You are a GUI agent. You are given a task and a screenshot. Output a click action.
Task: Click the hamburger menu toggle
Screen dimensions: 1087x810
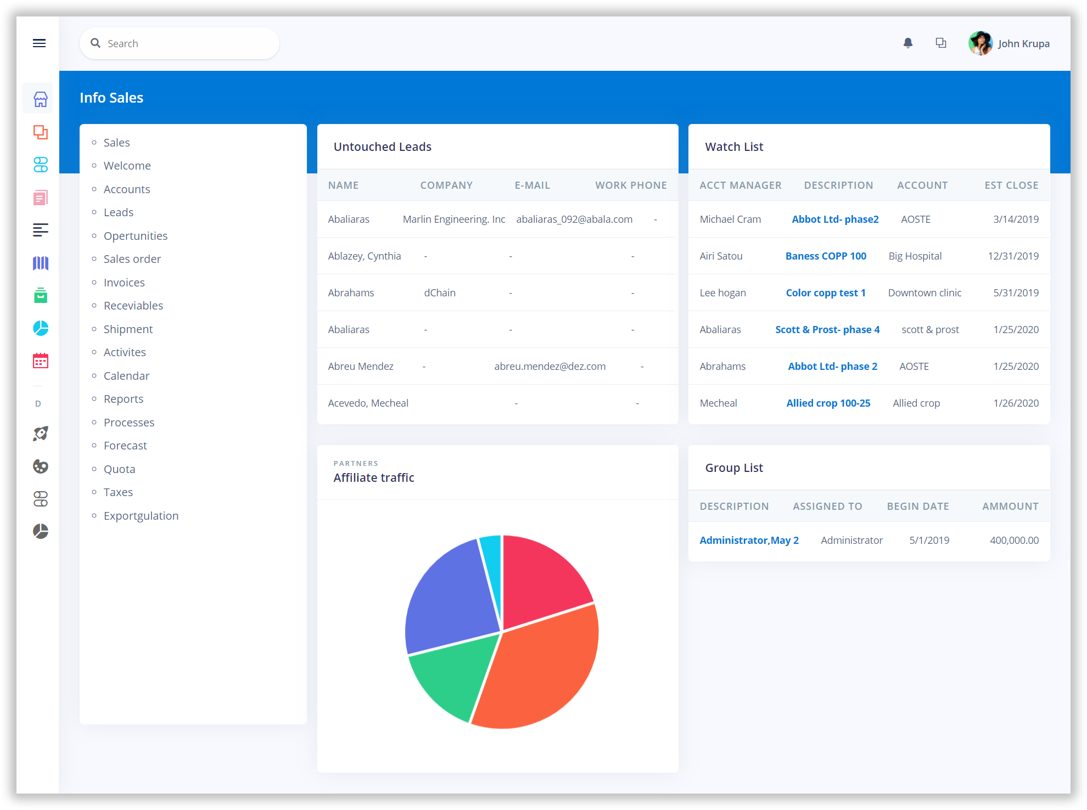[x=39, y=43]
